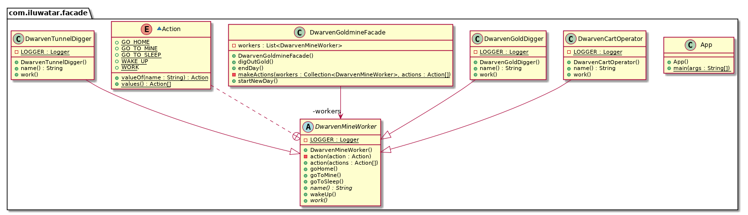Click the circled plus nested-class connector
Screen dimensions: 748x215
(x=296, y=136)
